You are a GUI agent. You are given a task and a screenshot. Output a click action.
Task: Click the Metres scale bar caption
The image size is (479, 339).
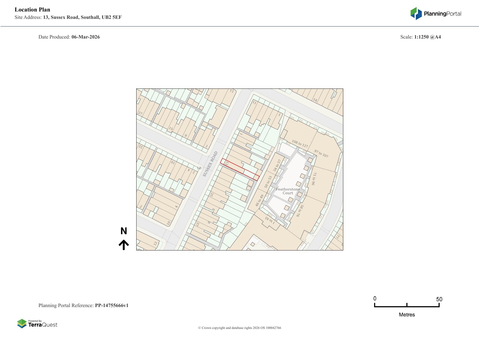coord(407,315)
